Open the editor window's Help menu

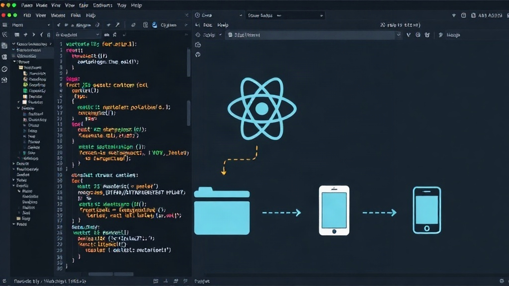coord(90,15)
